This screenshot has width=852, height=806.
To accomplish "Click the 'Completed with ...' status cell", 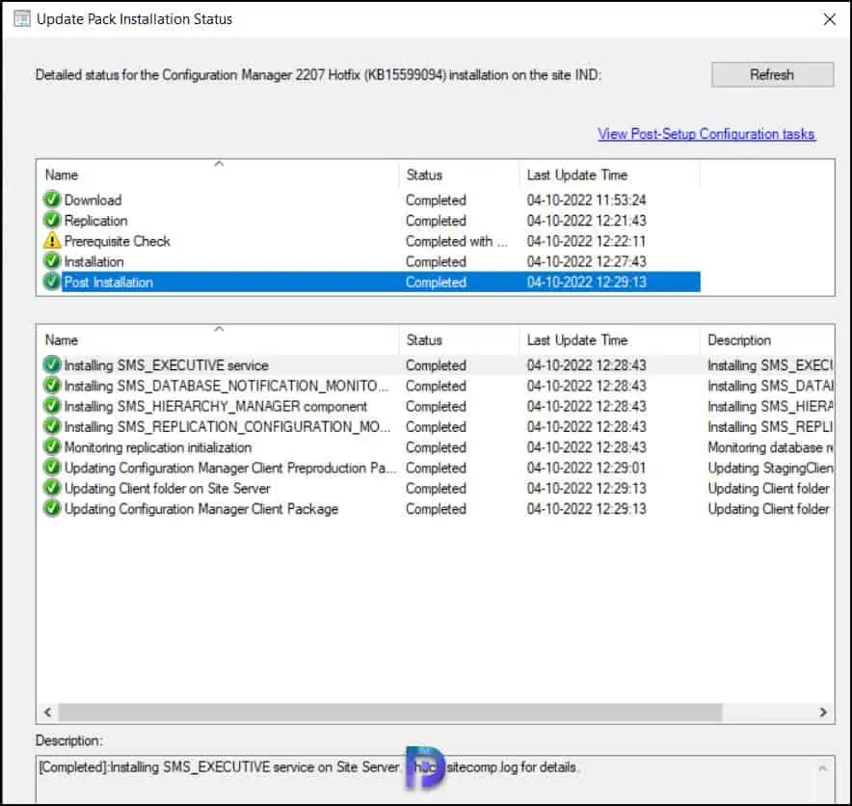I will (x=457, y=241).
